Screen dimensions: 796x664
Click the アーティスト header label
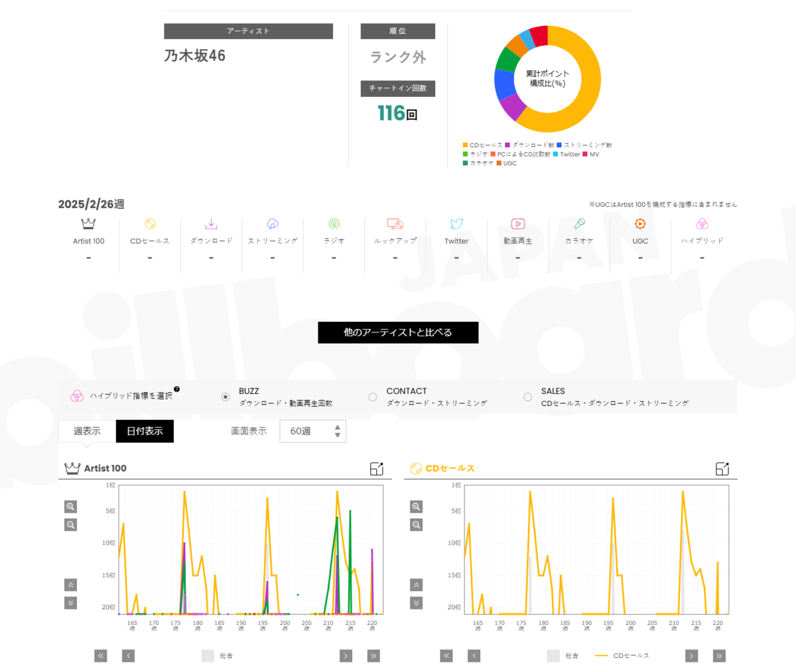point(249,31)
